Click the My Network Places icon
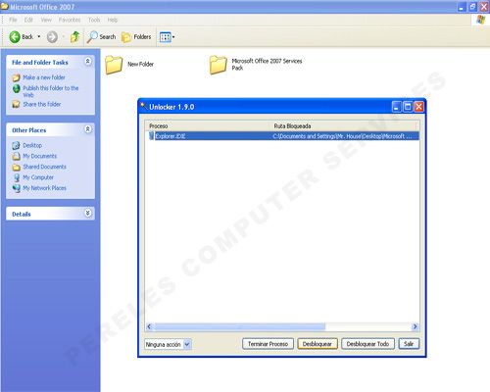The height and width of the screenshot is (392, 490). tap(16, 188)
